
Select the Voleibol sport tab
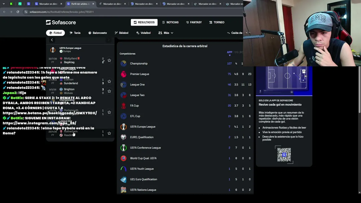coord(143,33)
